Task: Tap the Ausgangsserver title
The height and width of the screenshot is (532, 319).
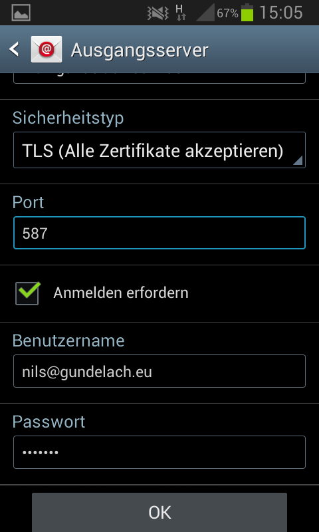Action: (x=140, y=51)
